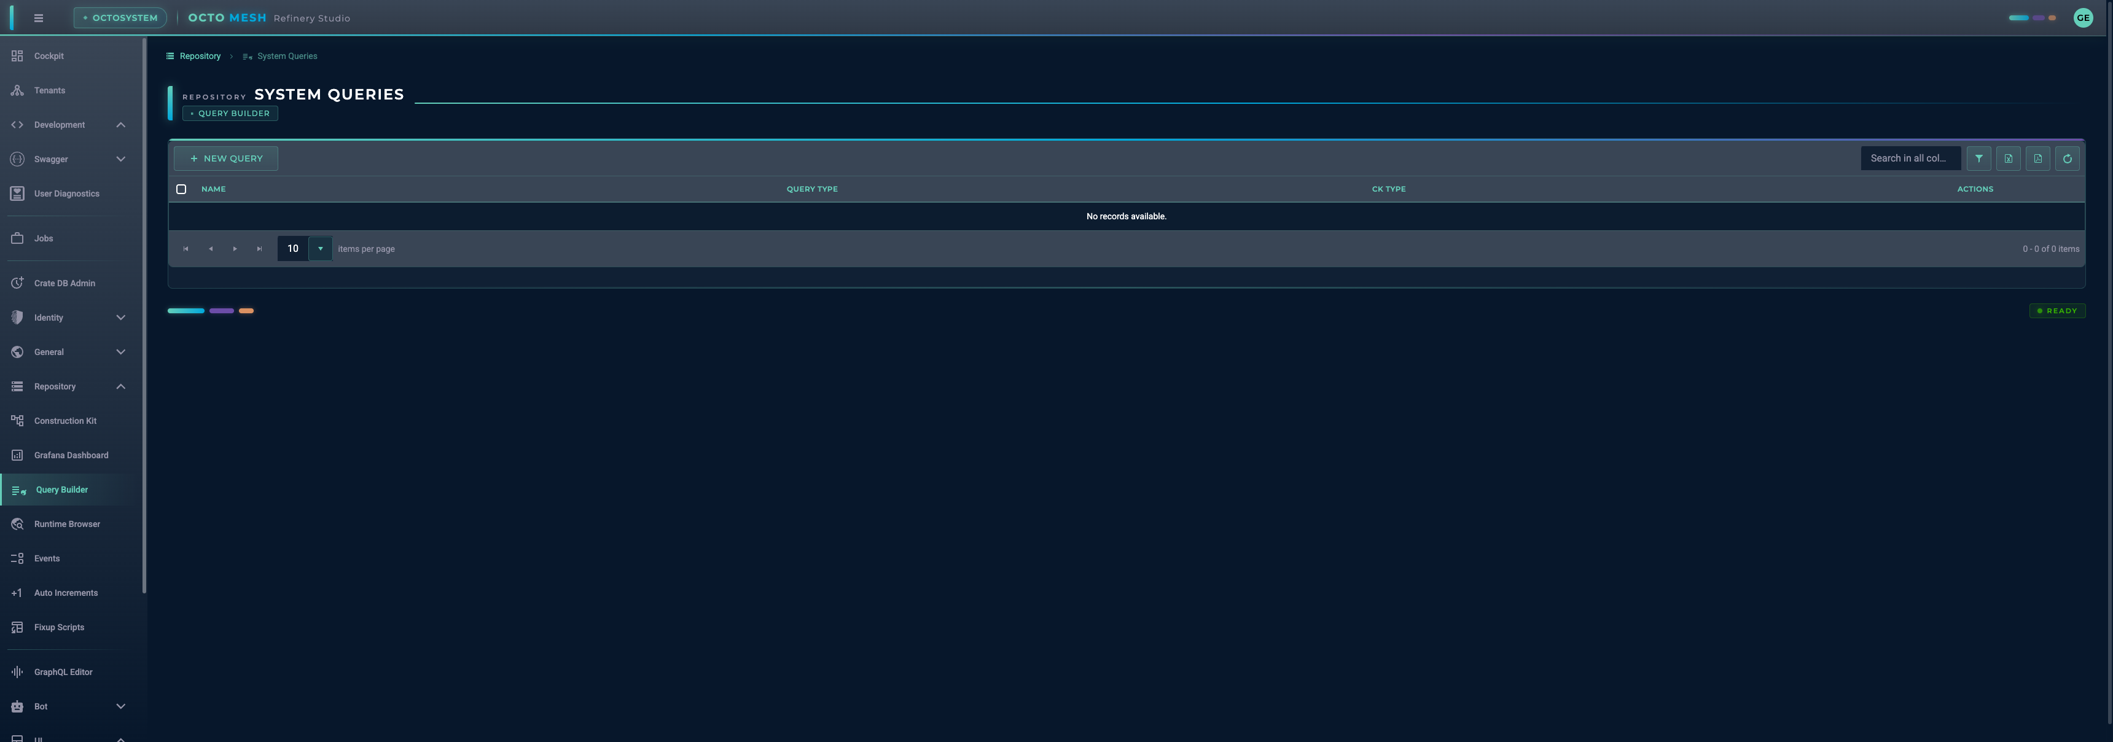Image resolution: width=2113 pixels, height=742 pixels.
Task: Open the Grafana Dashboard section
Action: (x=71, y=454)
